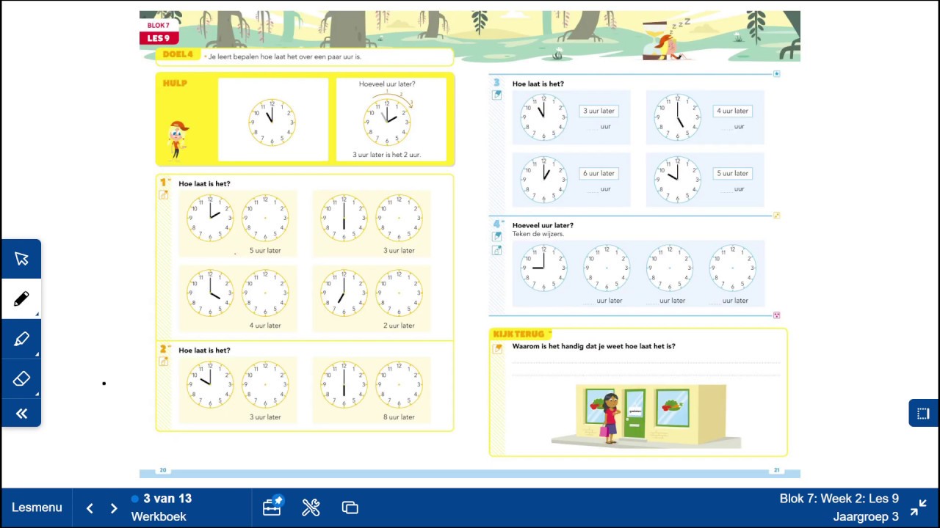This screenshot has width=940, height=528.
Task: Click '5 uur later' label in exercise 1
Action: click(265, 250)
